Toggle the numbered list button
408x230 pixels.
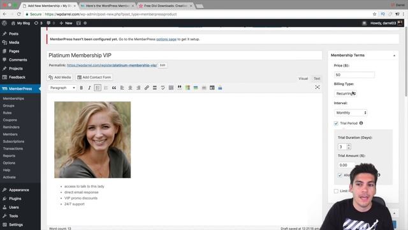(106, 88)
